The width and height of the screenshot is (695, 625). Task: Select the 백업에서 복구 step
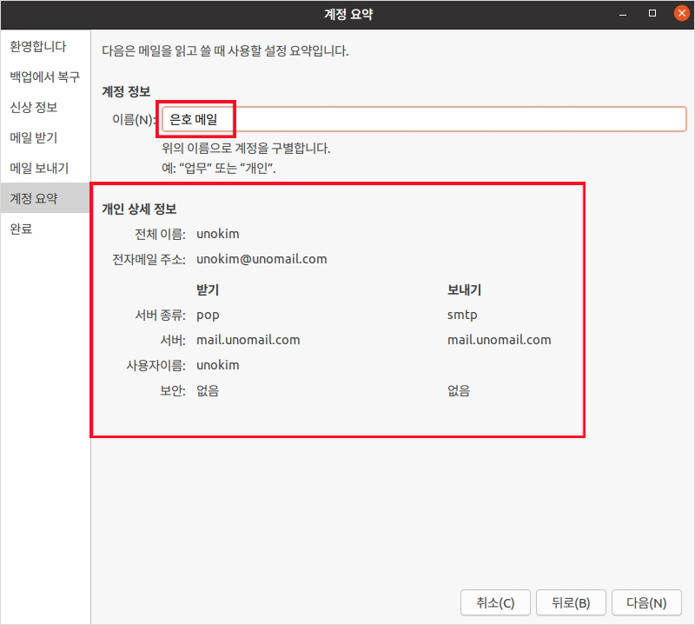coord(45,76)
